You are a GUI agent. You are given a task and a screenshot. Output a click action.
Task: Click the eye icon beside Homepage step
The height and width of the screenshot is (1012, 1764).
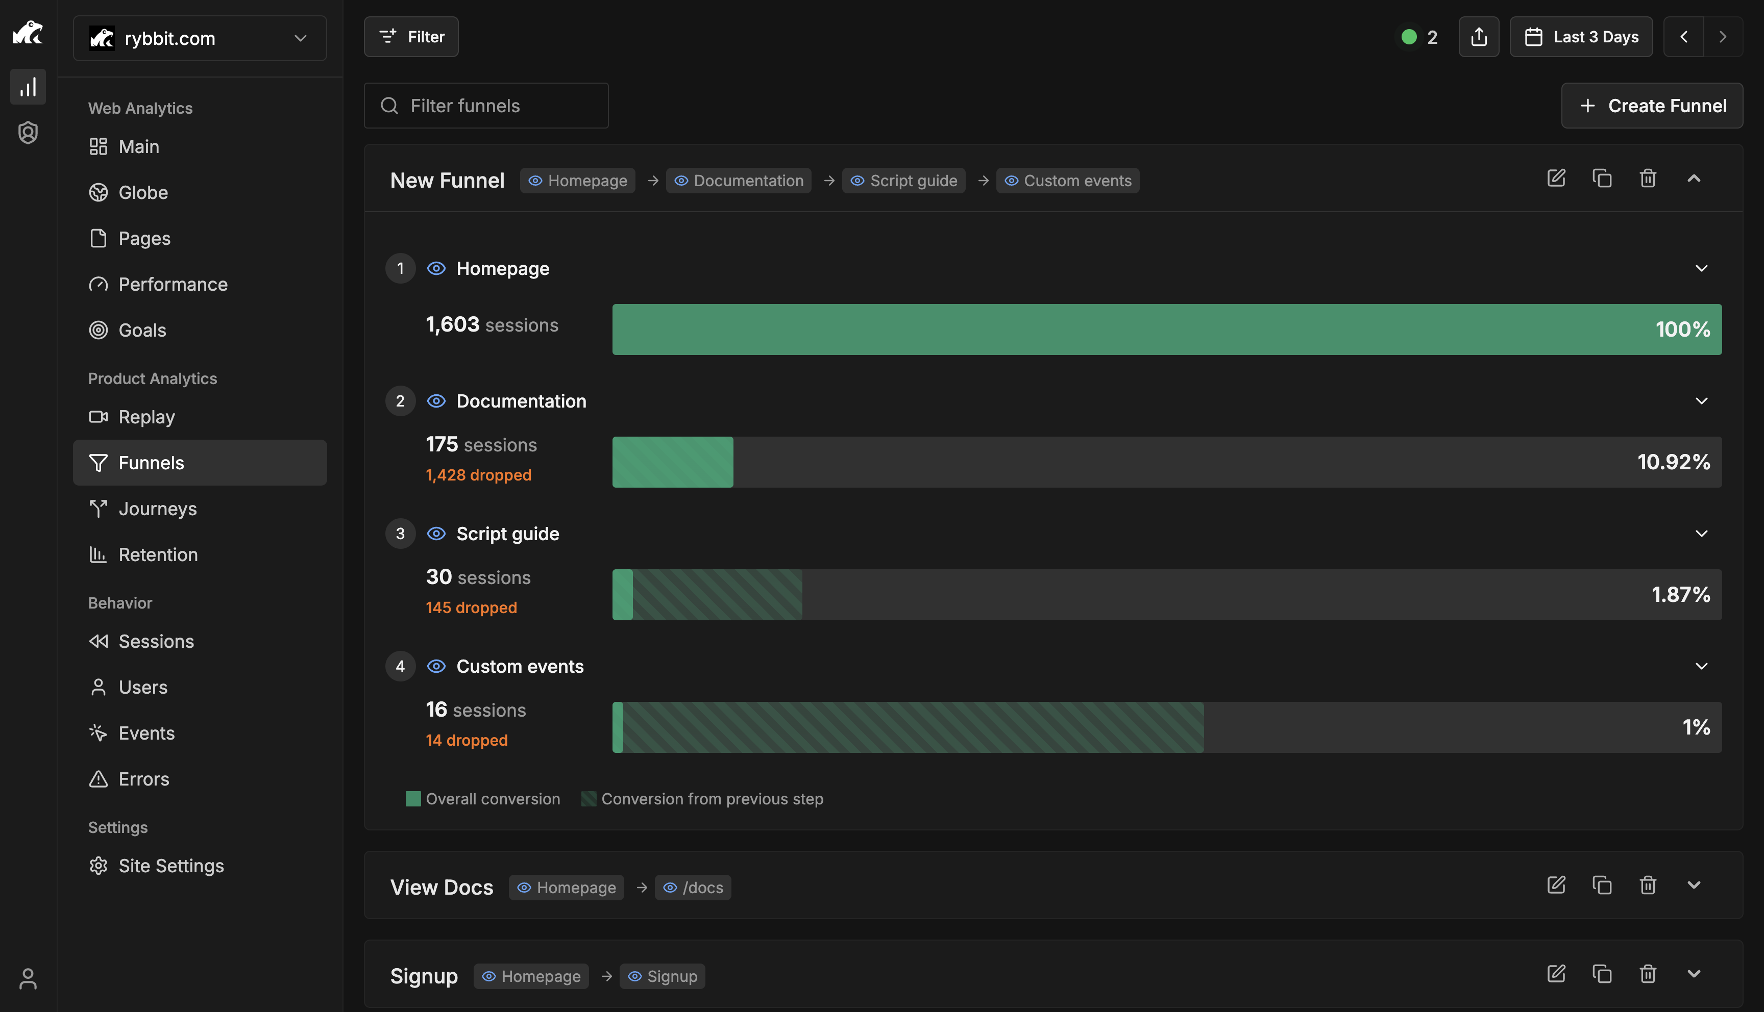click(436, 268)
